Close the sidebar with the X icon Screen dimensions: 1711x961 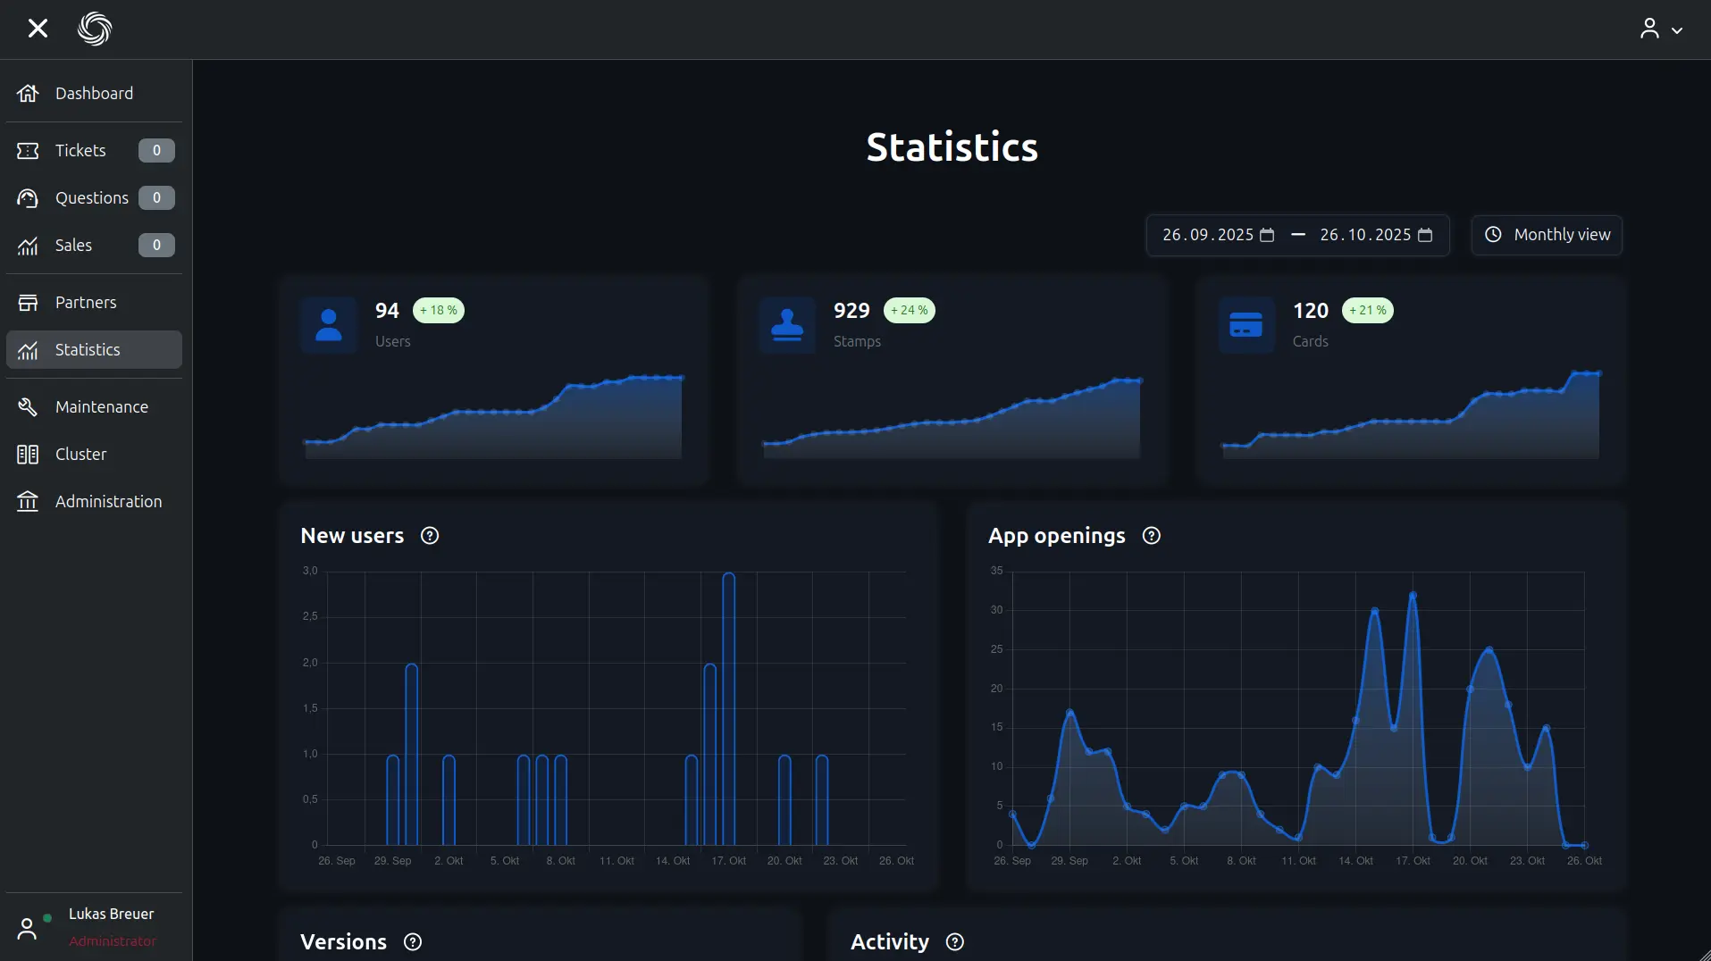(x=38, y=29)
